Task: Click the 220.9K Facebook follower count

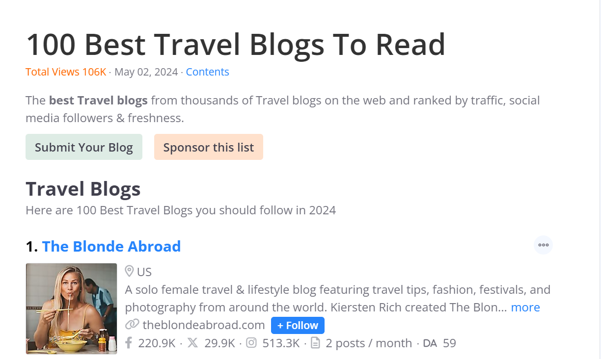Action: click(156, 343)
